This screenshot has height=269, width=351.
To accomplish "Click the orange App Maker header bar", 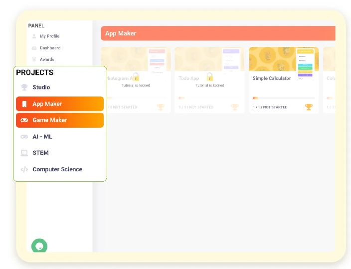I will click(x=218, y=33).
